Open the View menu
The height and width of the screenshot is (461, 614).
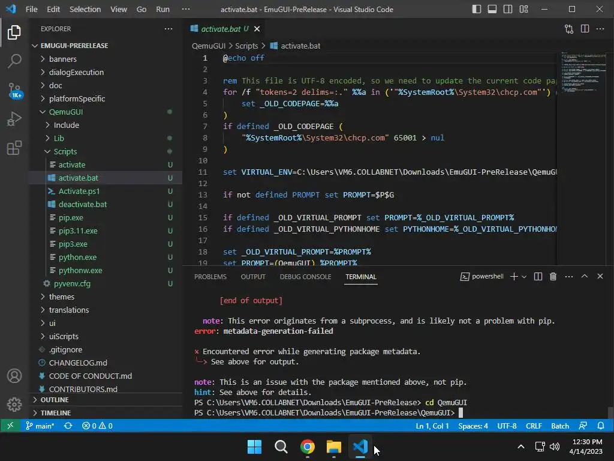pyautogui.click(x=119, y=9)
